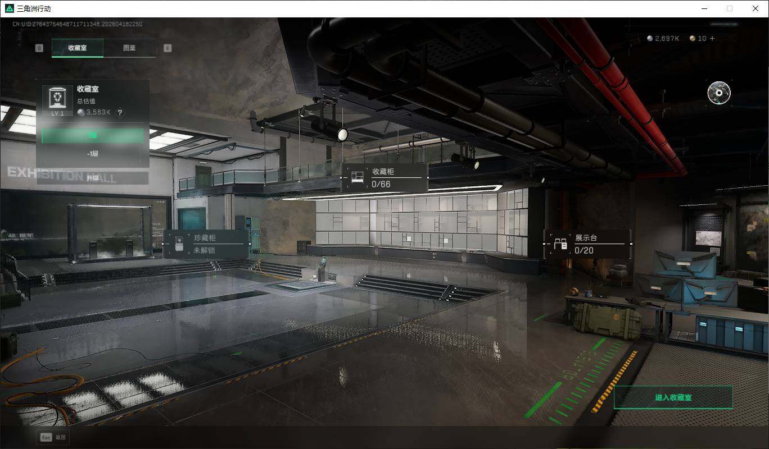Click the Esc 返回 back button

pos(53,437)
